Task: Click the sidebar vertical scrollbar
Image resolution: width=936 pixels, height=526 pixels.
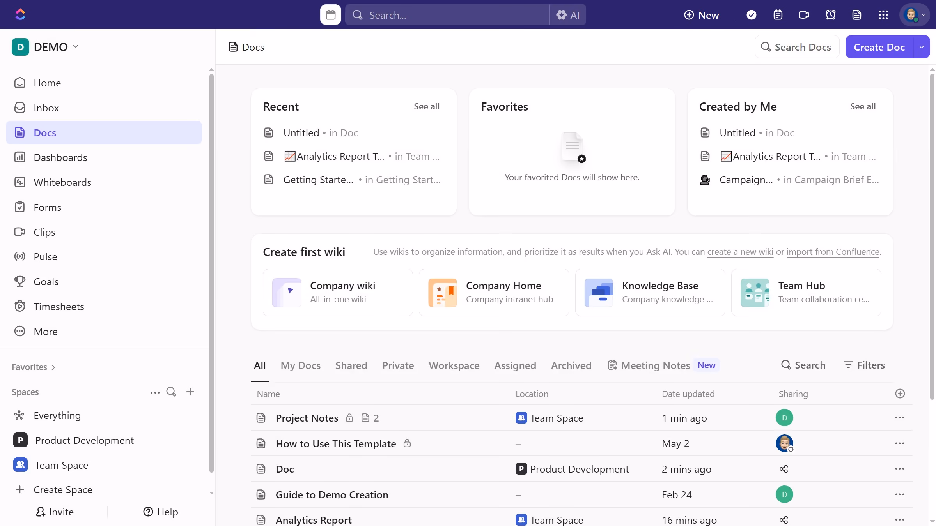Action: pos(211,273)
